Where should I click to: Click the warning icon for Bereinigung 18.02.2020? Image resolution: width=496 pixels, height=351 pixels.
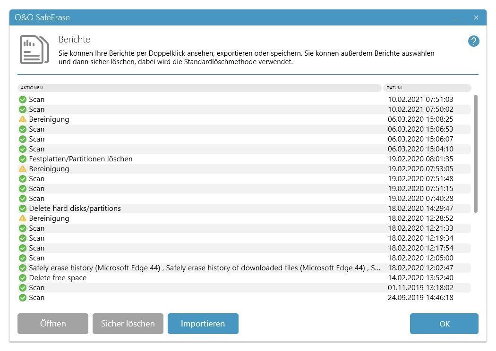click(23, 218)
